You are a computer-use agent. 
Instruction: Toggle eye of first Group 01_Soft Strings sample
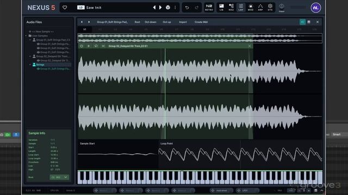pyautogui.click(x=38, y=44)
